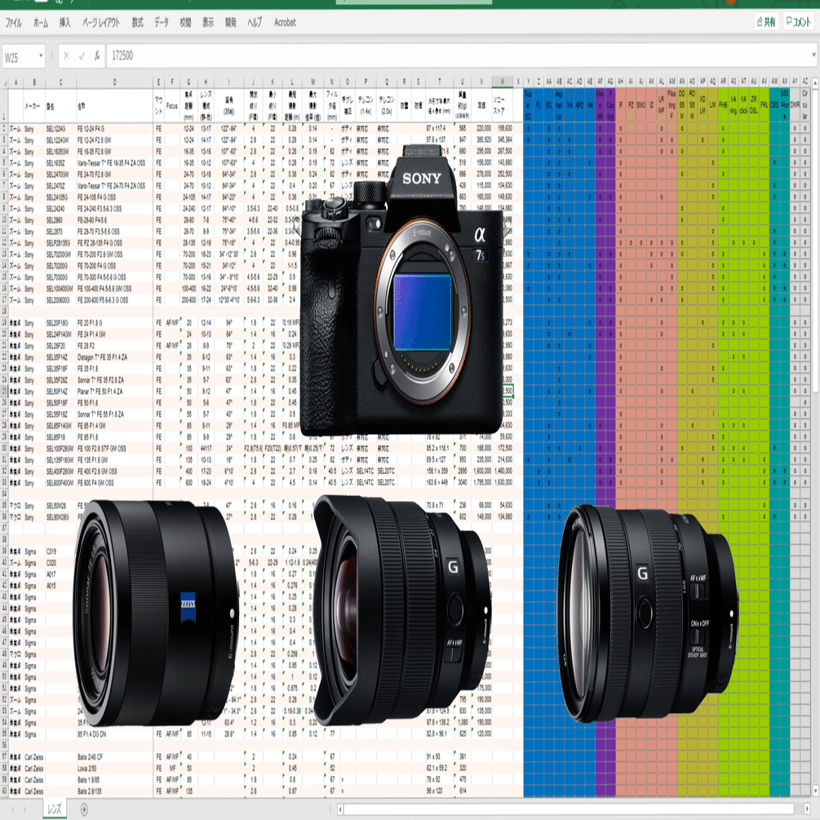This screenshot has height=820, width=820.
Task: Select the Sony α7S camera body image
Action: (401, 290)
